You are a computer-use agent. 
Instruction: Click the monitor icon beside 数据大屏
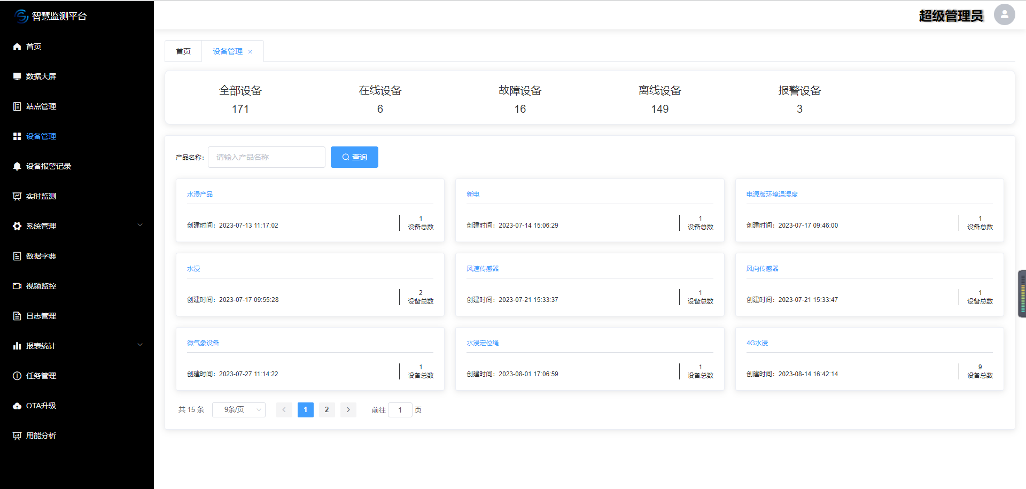point(17,76)
